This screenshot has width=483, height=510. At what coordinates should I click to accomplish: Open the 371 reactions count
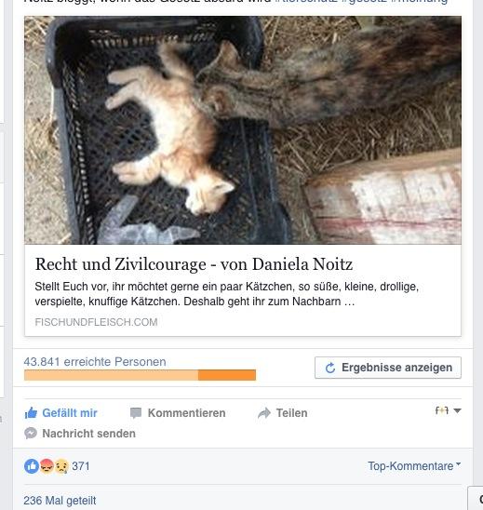(x=81, y=466)
